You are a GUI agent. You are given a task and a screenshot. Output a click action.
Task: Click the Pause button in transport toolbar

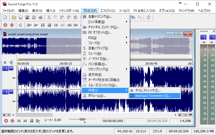point(43,25)
